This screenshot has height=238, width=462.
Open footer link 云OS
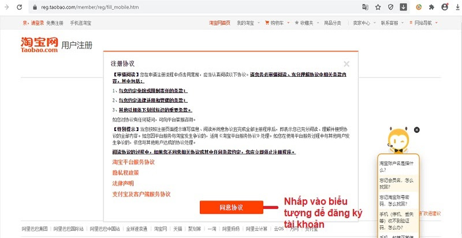coord(279,229)
